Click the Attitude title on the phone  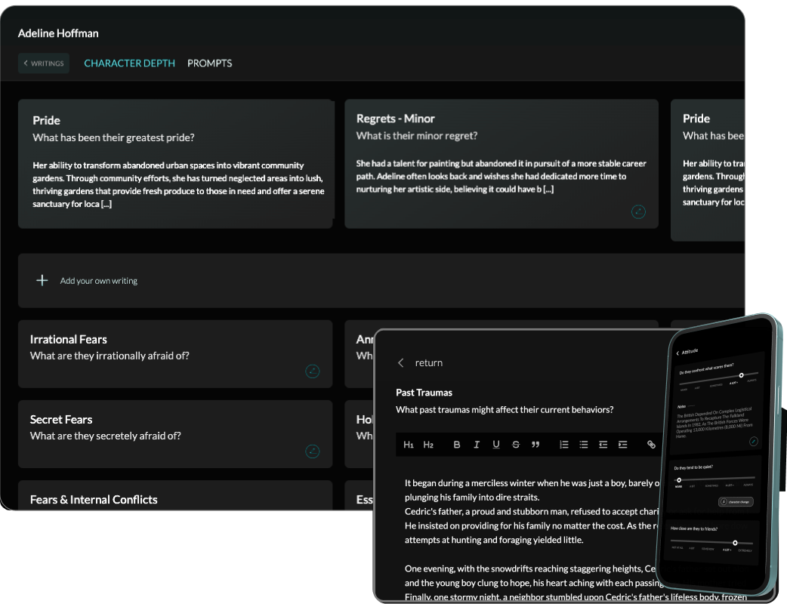pyautogui.click(x=690, y=351)
